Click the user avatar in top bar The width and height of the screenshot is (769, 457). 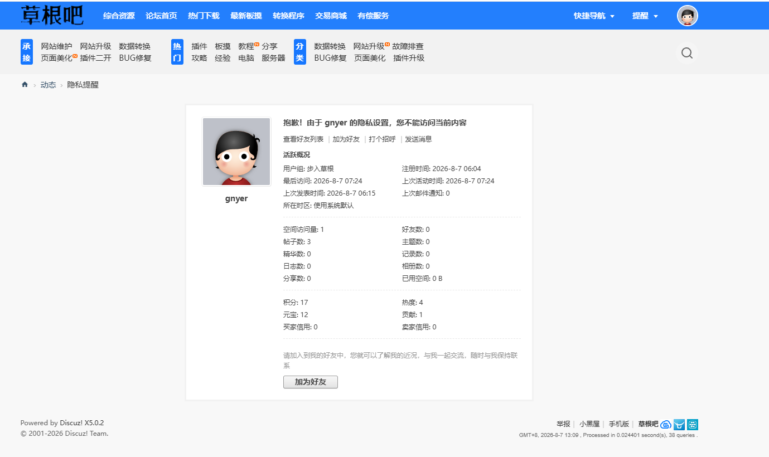coord(688,16)
